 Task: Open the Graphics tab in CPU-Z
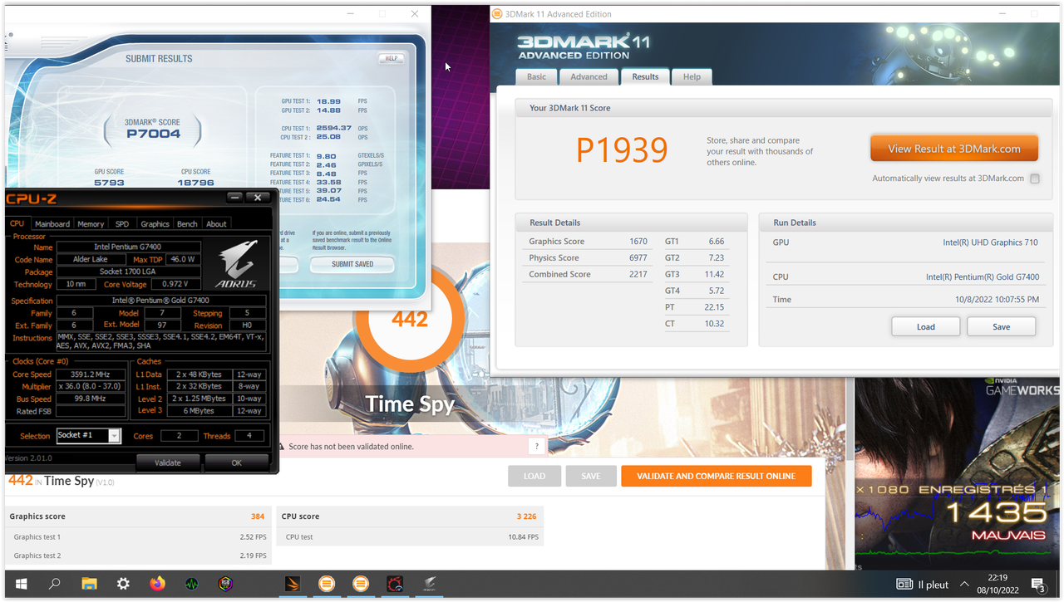click(155, 224)
